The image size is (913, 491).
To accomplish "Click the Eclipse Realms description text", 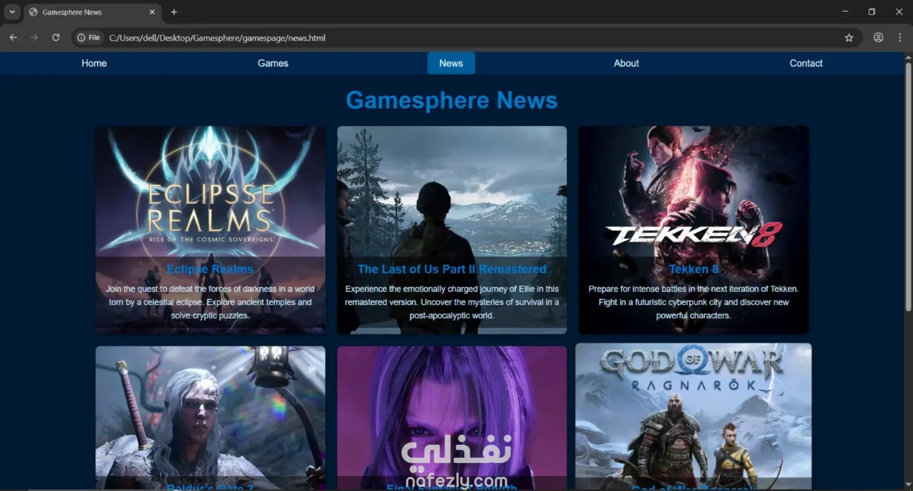I will 210,302.
